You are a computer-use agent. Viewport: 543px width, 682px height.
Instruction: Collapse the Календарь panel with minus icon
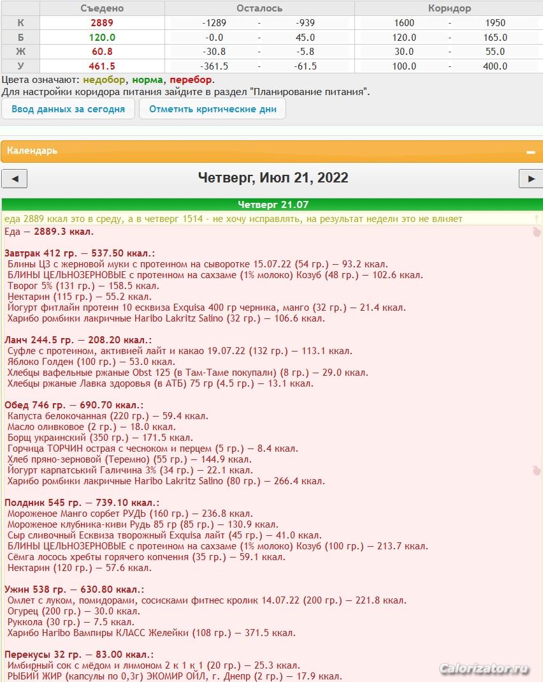(x=530, y=152)
